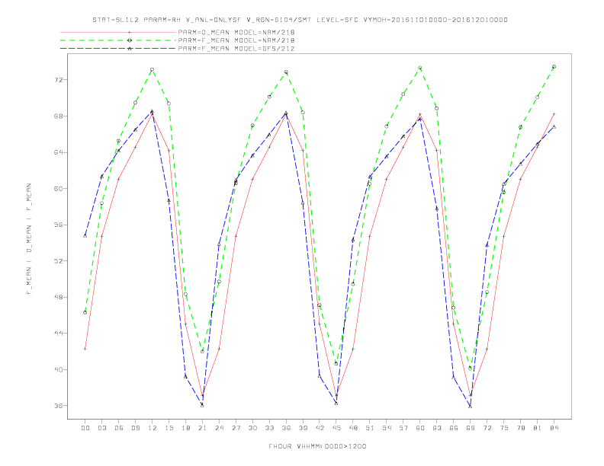Click x-axis tick label 09
This screenshot has height=466, width=604.
135,428
